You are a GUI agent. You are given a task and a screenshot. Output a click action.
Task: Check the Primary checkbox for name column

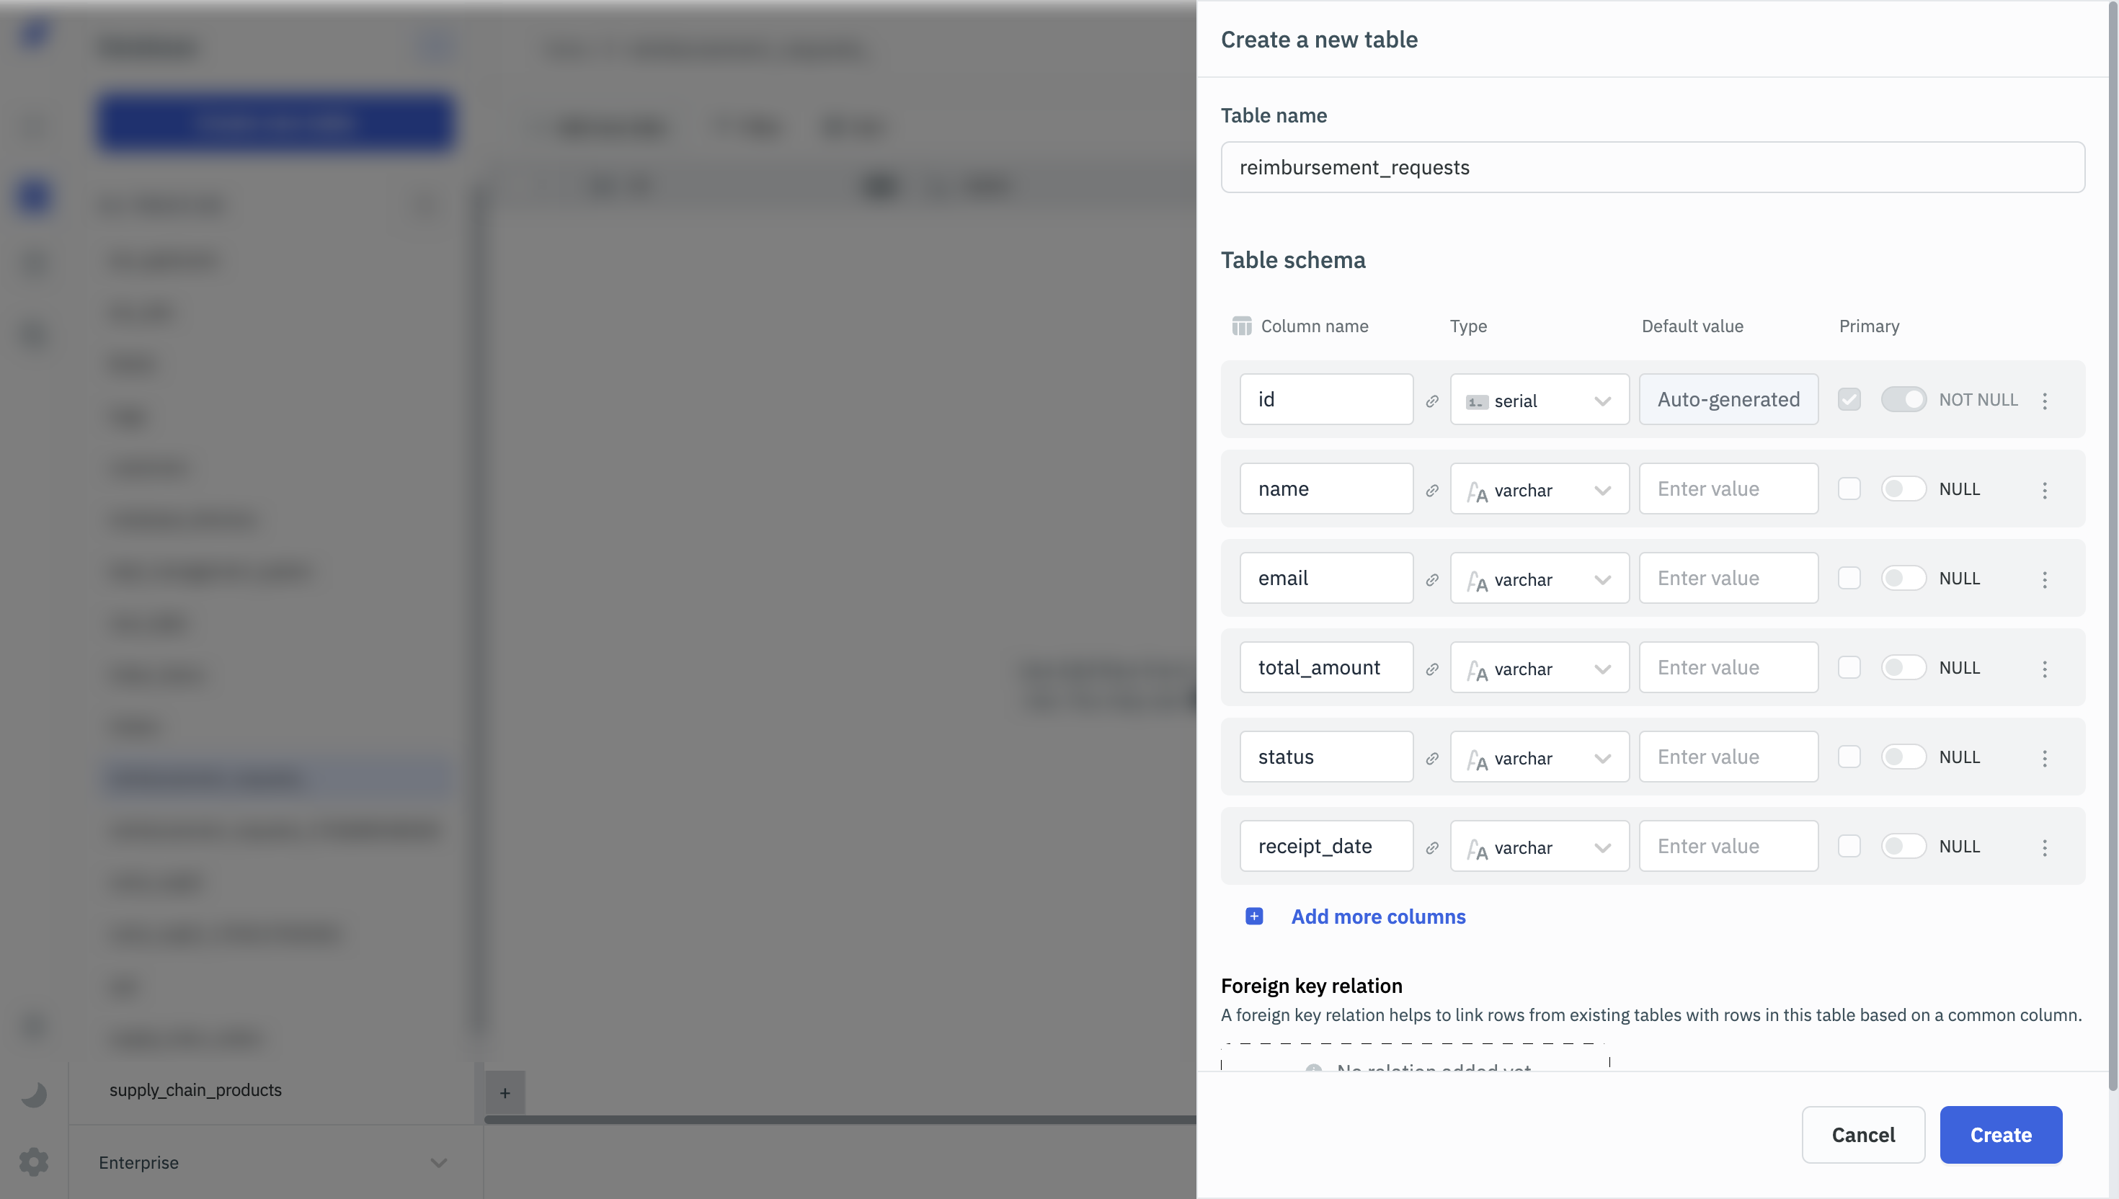pos(1849,489)
